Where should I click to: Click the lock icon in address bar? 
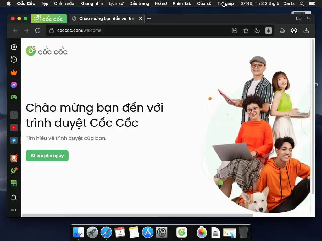[52, 30]
